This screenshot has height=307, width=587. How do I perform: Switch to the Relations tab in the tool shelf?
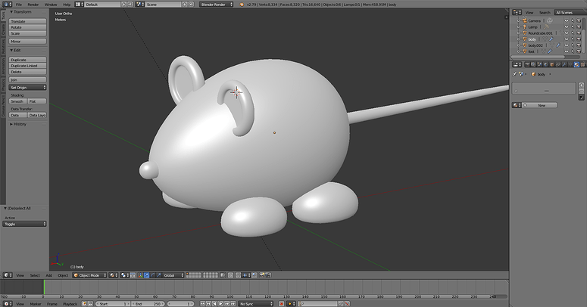click(x=3, y=46)
